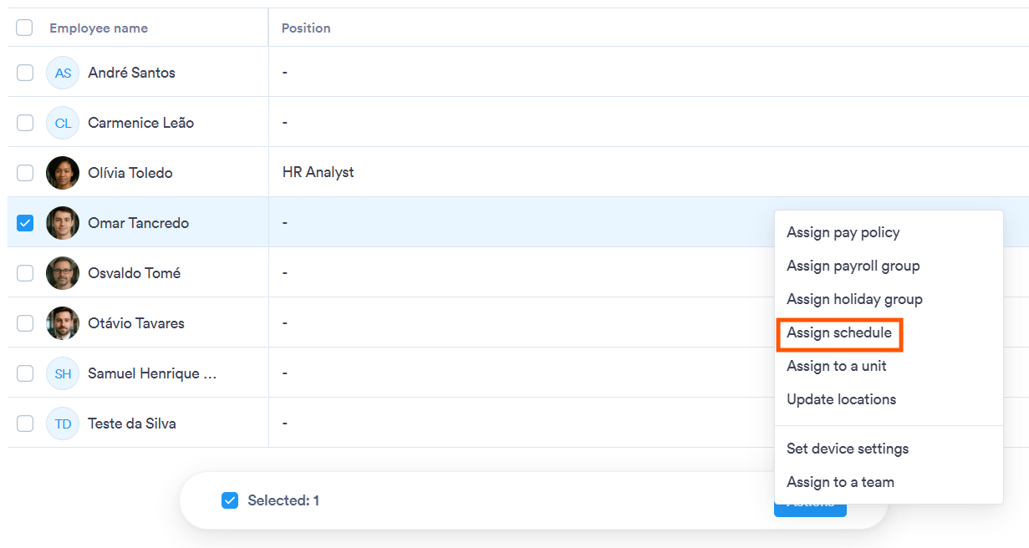This screenshot has width=1029, height=548.
Task: Click André Santos AS avatar icon
Action: point(63,73)
